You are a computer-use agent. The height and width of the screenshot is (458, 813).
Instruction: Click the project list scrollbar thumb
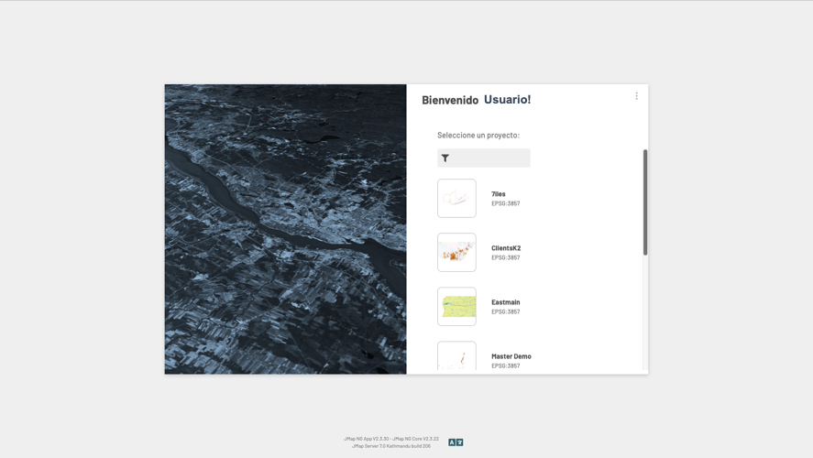pos(645,202)
